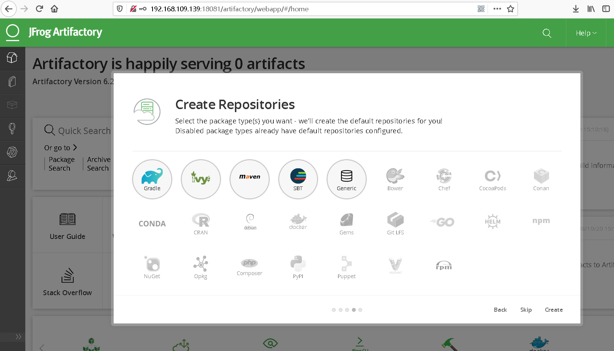Open the Stack Overflow tile
Screen dimensions: 614x351
(68, 282)
